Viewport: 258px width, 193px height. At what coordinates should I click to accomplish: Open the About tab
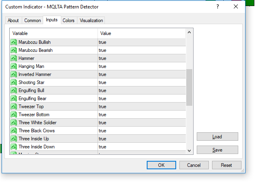point(13,21)
